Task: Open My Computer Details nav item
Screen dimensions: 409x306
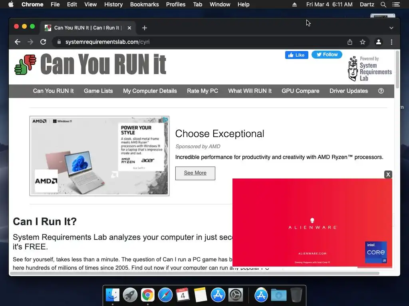Action: pyautogui.click(x=150, y=91)
